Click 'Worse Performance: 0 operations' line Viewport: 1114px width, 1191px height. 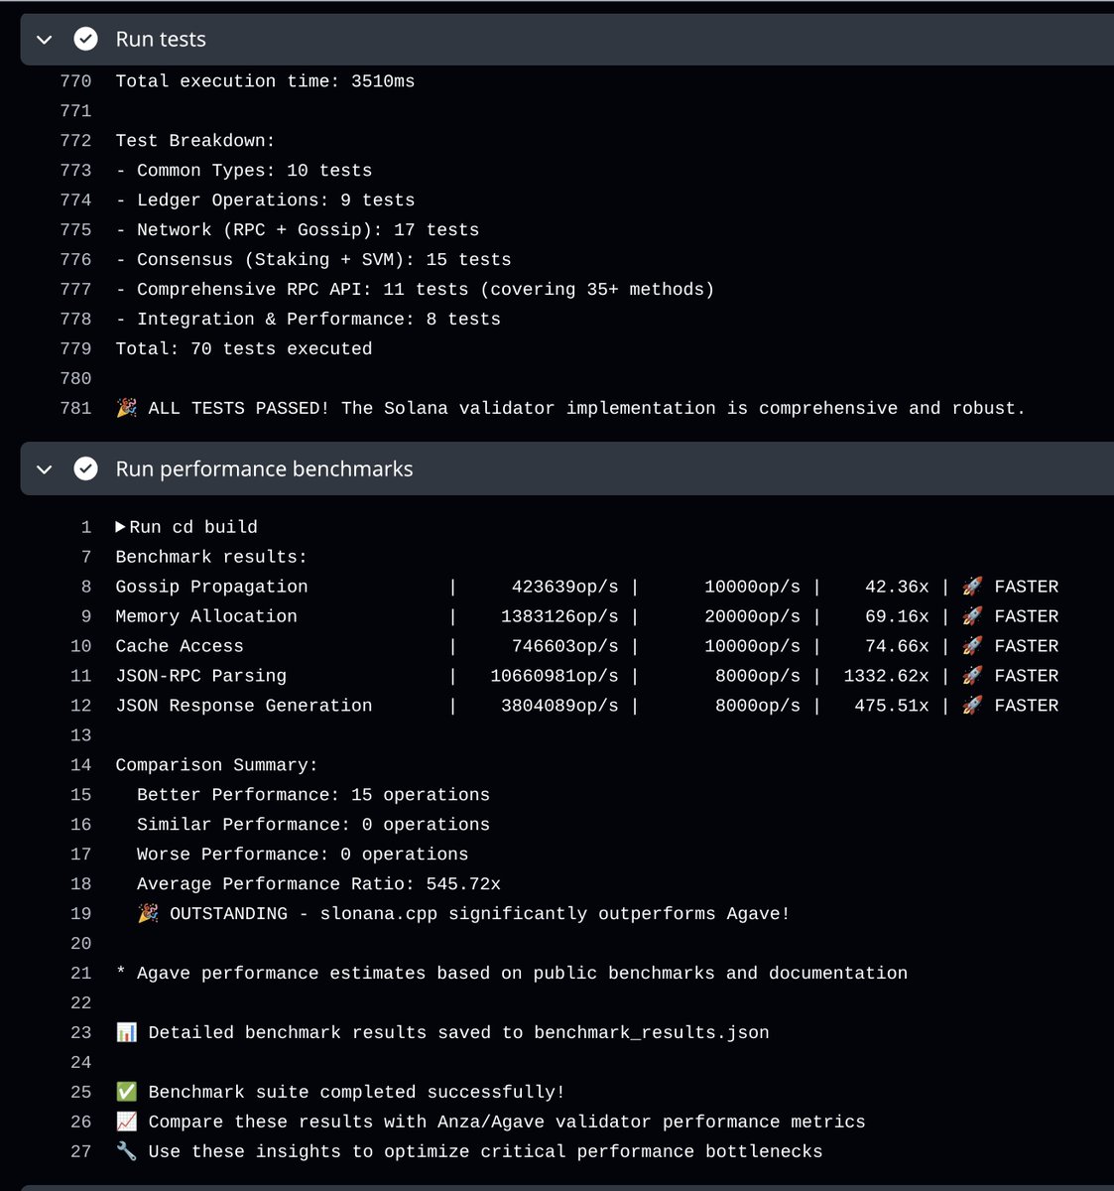pyautogui.click(x=303, y=855)
